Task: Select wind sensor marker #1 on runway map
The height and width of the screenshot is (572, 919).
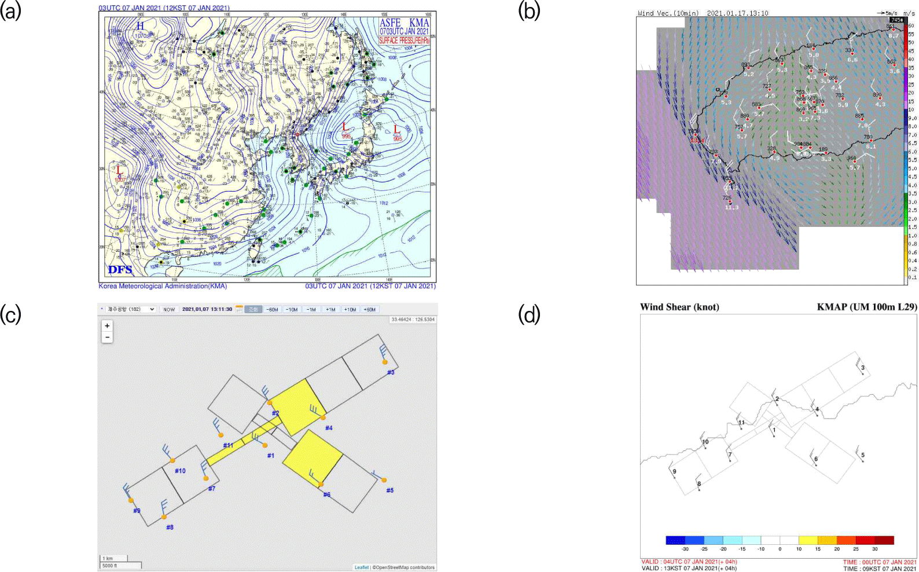Action: point(265,445)
